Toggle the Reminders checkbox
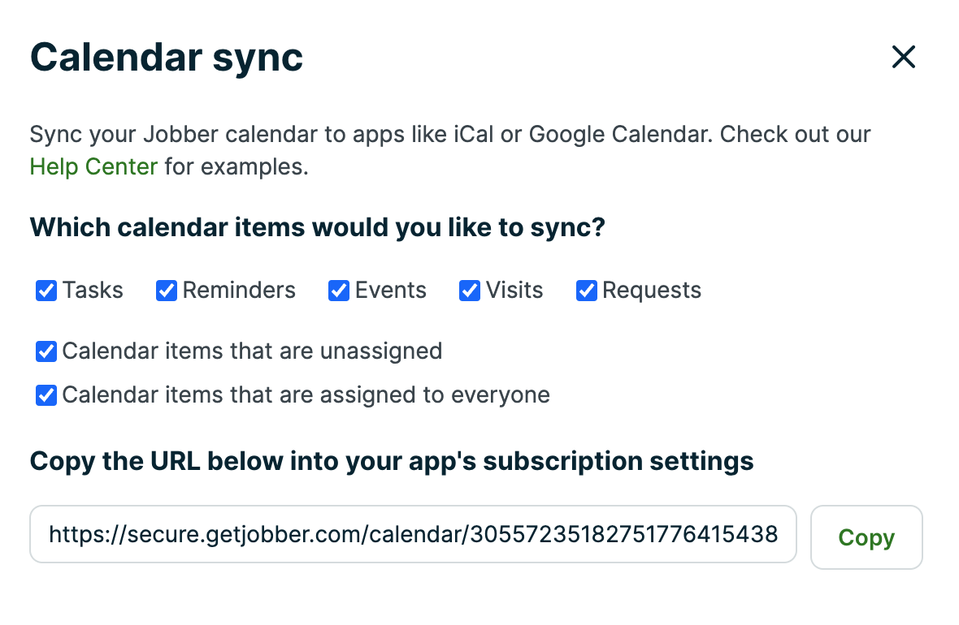959x625 pixels. (166, 290)
